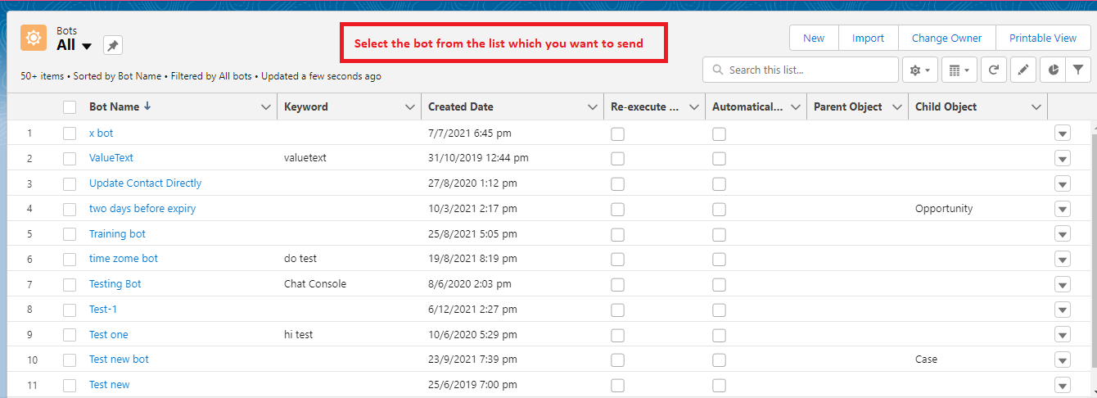Sort by Bot Name arrow

tap(147, 106)
